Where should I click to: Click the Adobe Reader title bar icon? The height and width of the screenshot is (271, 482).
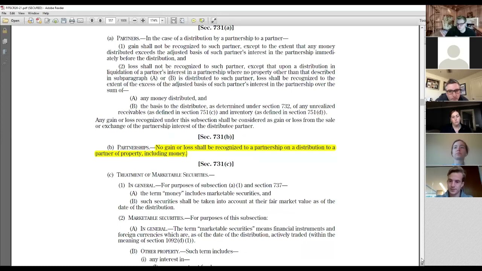pyautogui.click(x=3, y=8)
